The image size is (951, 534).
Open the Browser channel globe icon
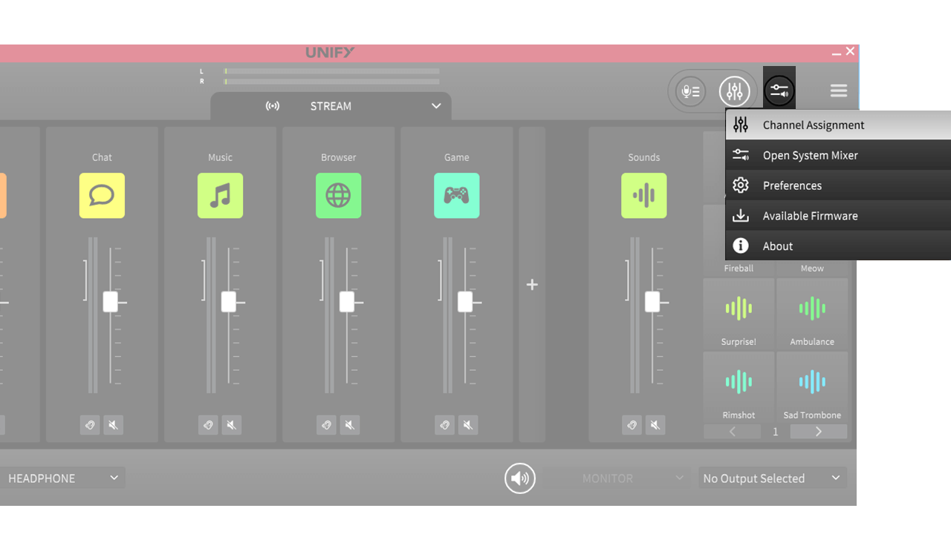tap(339, 196)
